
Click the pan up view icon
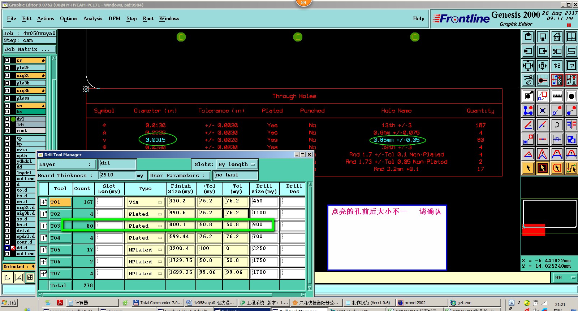(528, 37)
